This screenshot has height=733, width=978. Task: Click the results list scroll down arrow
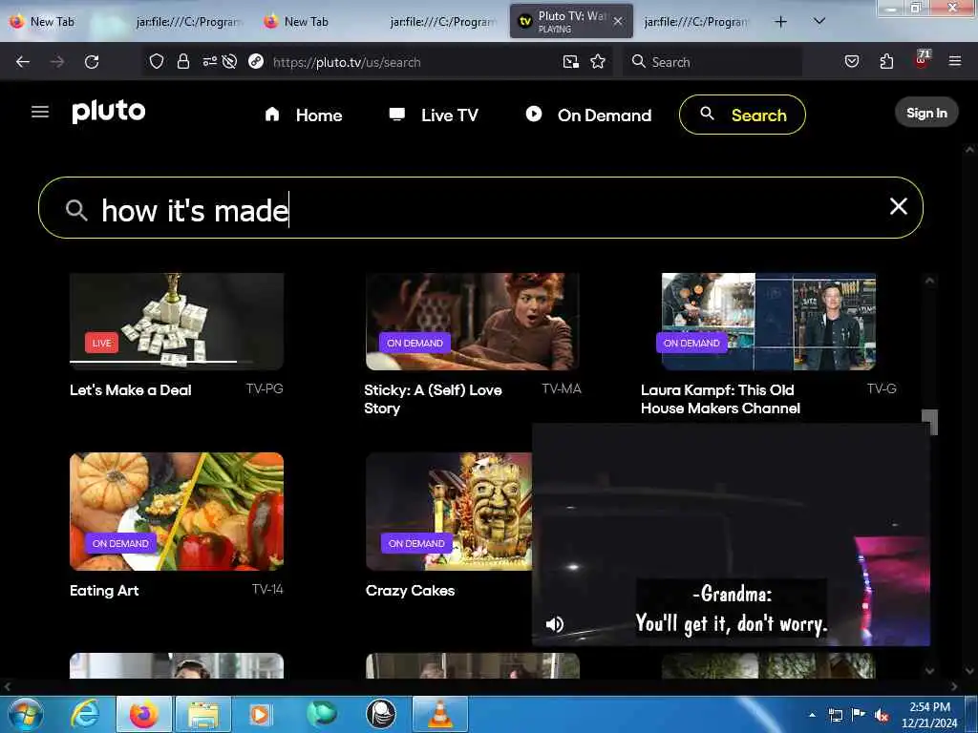click(929, 671)
